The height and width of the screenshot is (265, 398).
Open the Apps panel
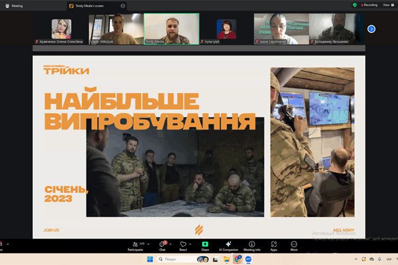(x=274, y=245)
